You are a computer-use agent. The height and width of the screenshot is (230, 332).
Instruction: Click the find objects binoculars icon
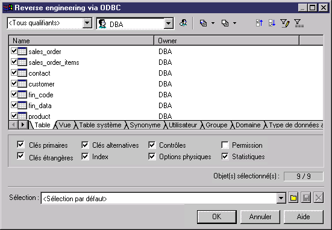[183, 23]
